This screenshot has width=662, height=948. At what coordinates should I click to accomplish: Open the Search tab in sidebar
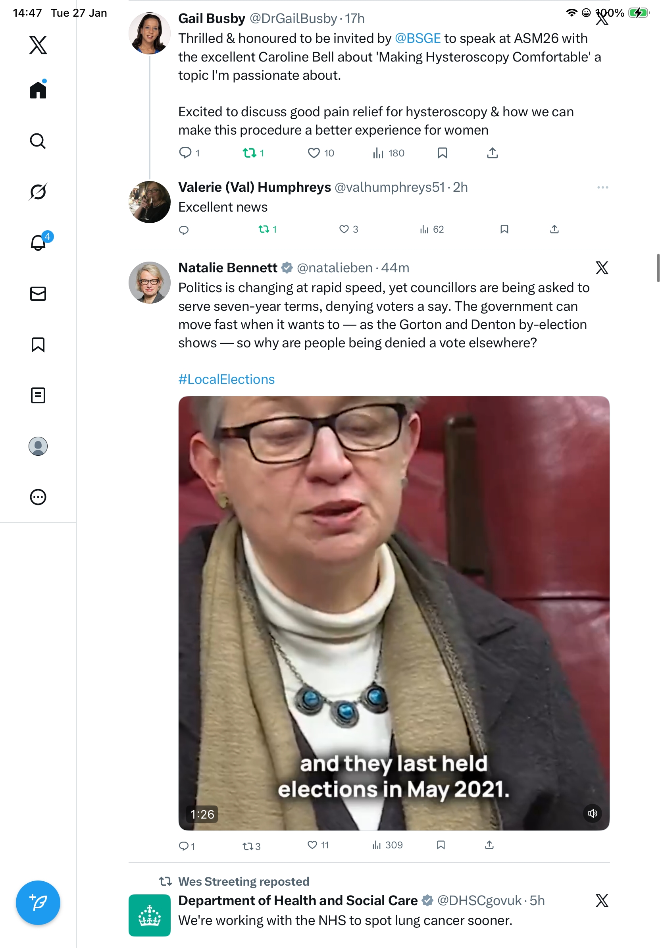click(x=38, y=141)
